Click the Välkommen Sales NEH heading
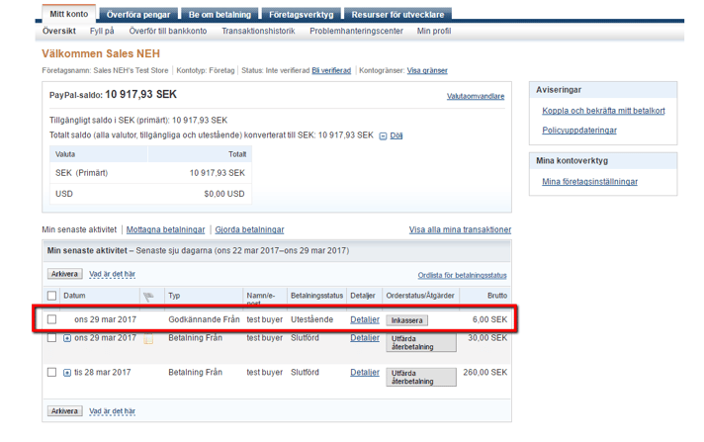This screenshot has height=442, width=704. point(101,54)
